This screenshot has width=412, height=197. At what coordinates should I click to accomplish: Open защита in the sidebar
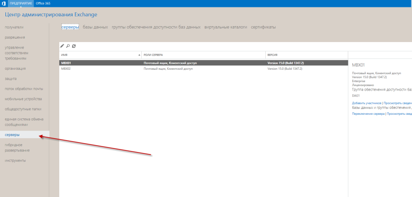pyautogui.click(x=11, y=79)
